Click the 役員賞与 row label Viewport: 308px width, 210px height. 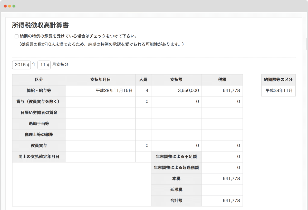point(39,146)
